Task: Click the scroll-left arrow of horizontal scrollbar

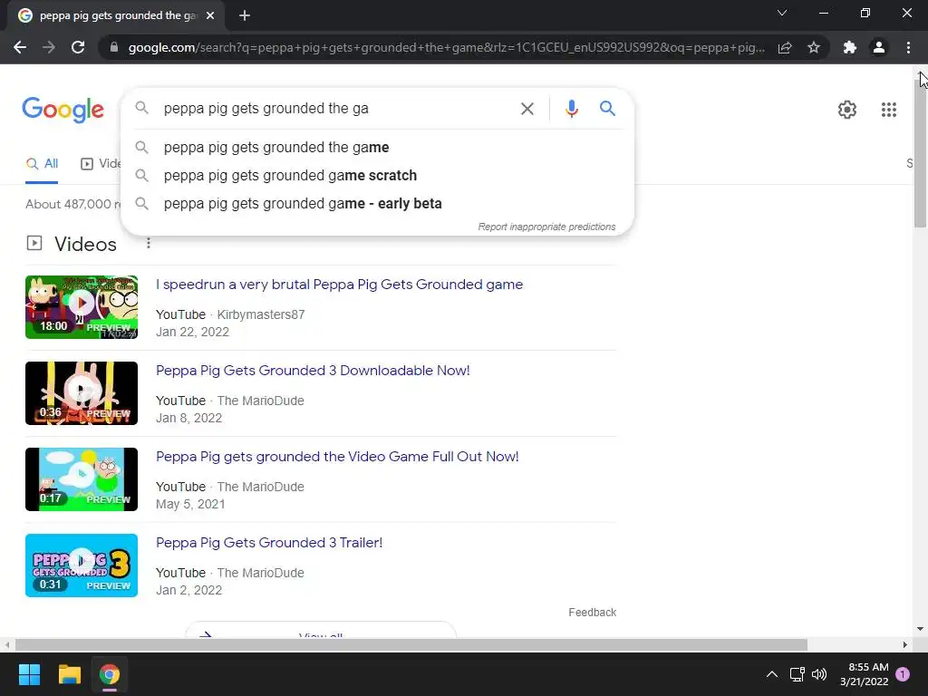Action: click(6, 644)
